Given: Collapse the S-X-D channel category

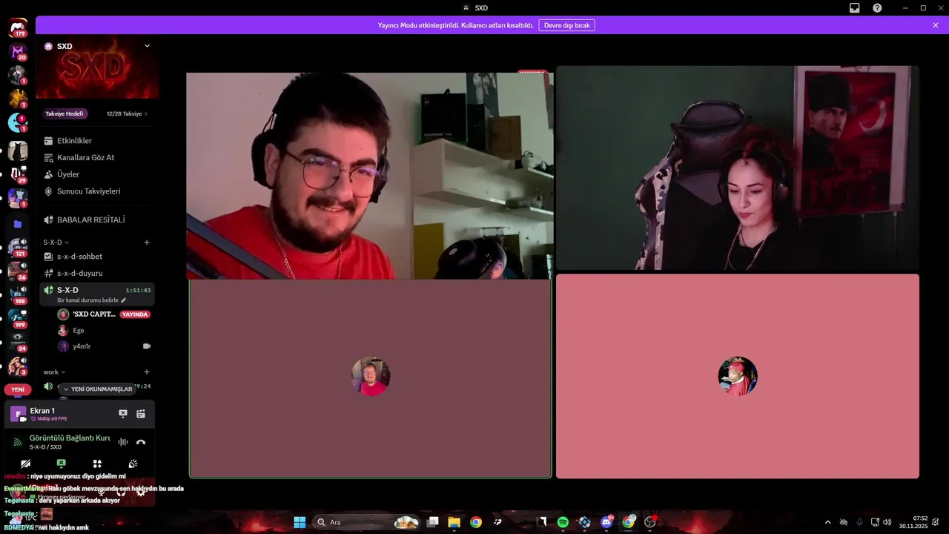Looking at the screenshot, I should [56, 243].
